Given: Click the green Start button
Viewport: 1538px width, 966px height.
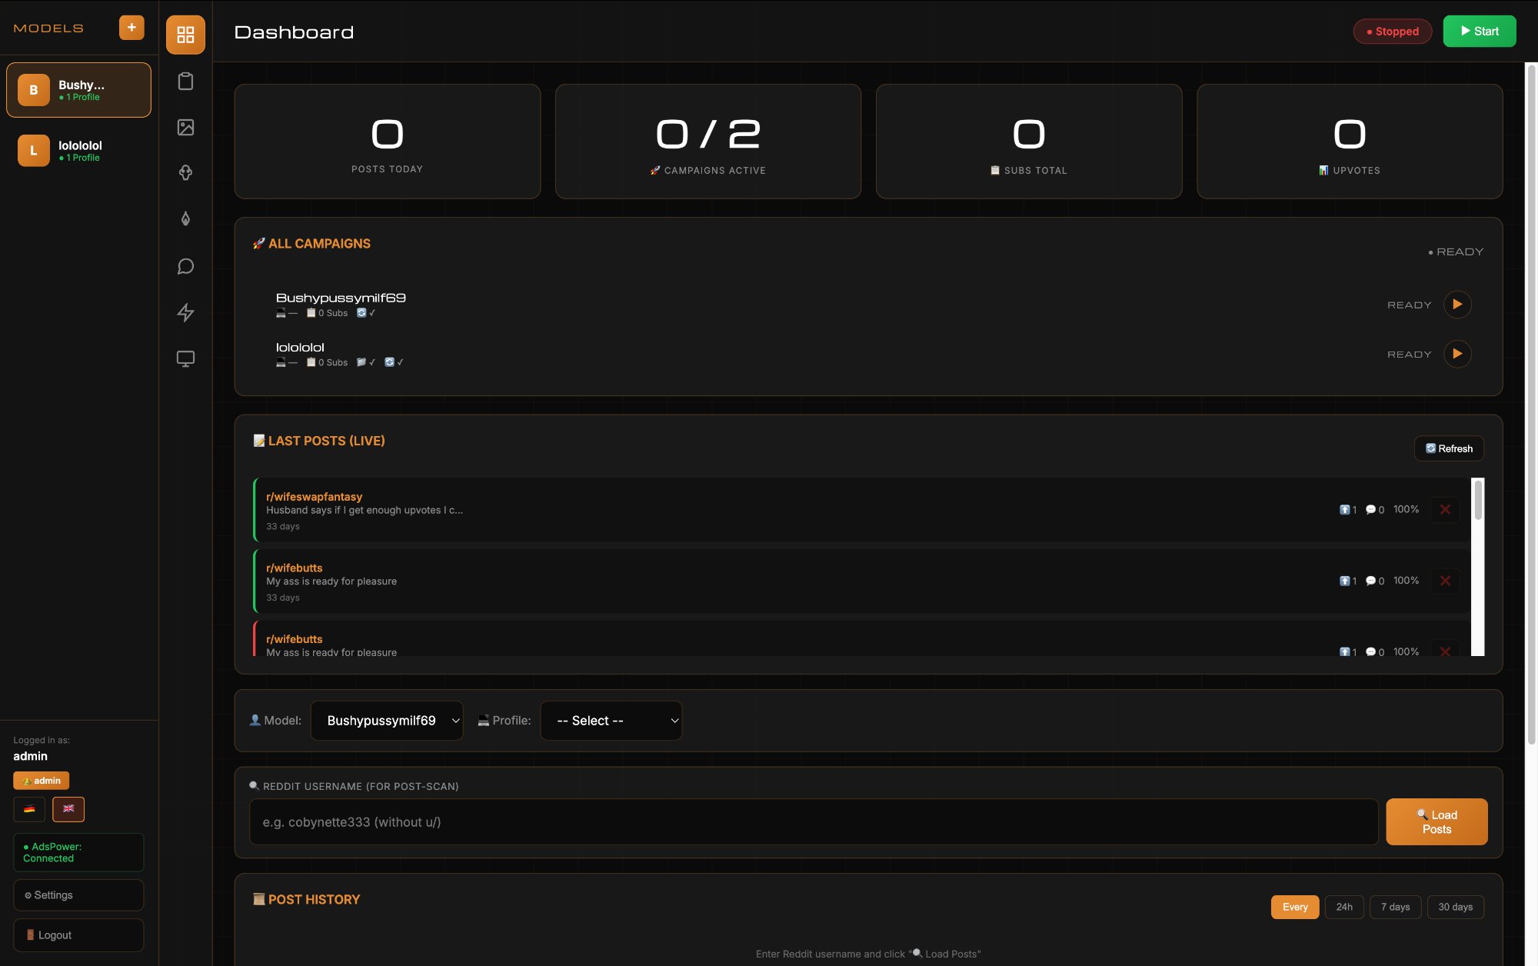Looking at the screenshot, I should [x=1478, y=31].
